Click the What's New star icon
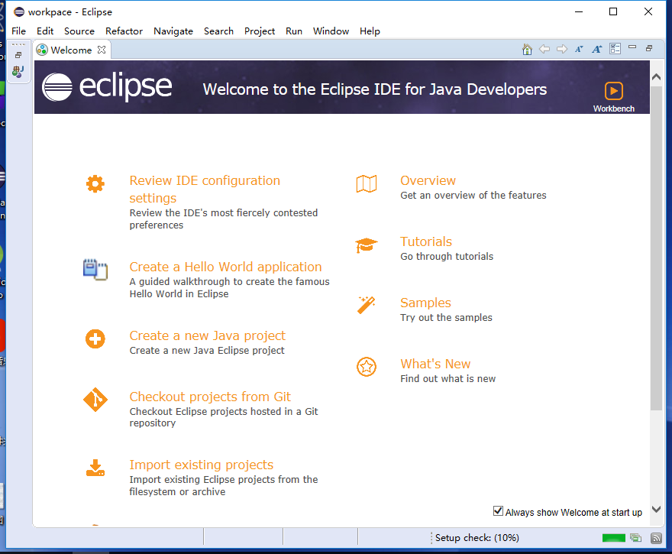This screenshot has height=554, width=672. 367,367
